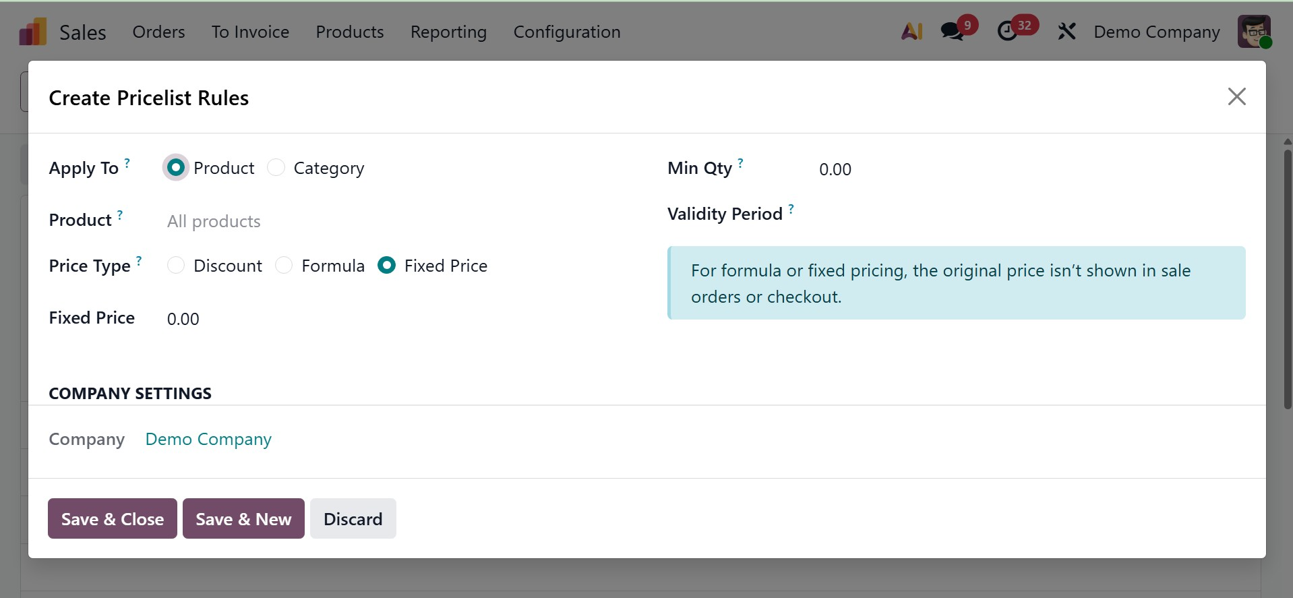Select the Category radio option
The image size is (1293, 598).
(x=276, y=168)
